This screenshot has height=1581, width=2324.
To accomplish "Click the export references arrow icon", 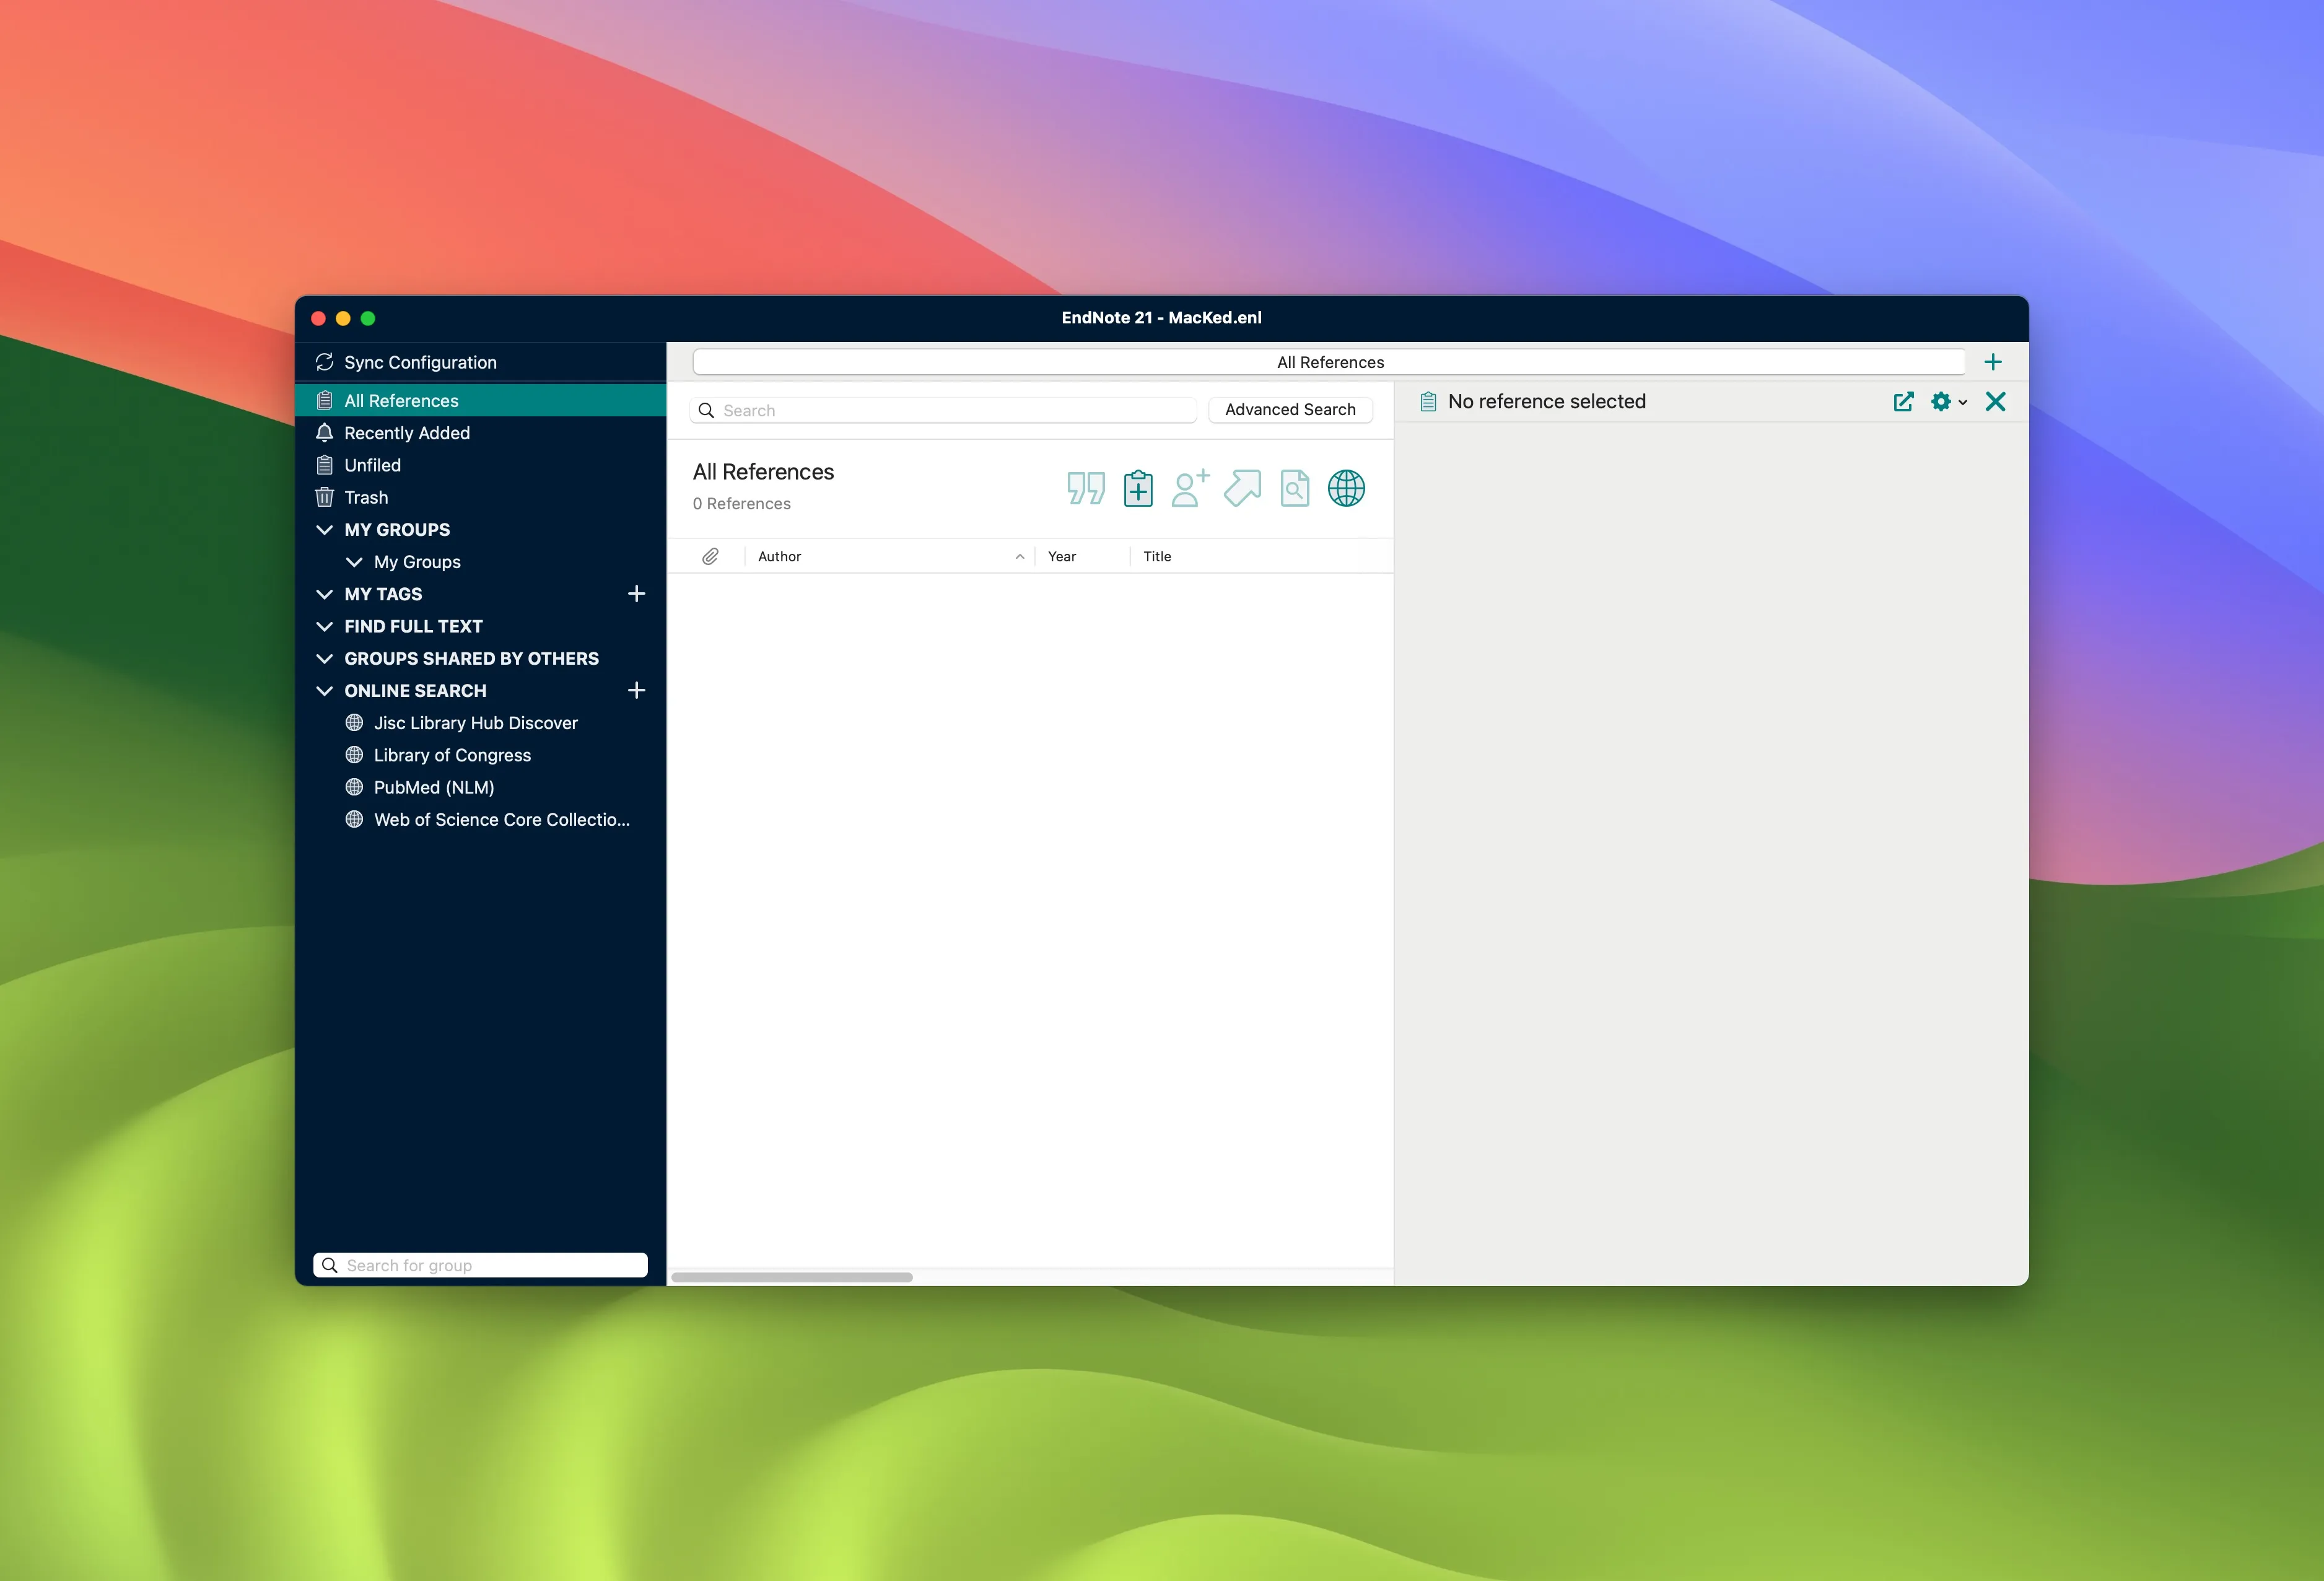I will (1242, 488).
